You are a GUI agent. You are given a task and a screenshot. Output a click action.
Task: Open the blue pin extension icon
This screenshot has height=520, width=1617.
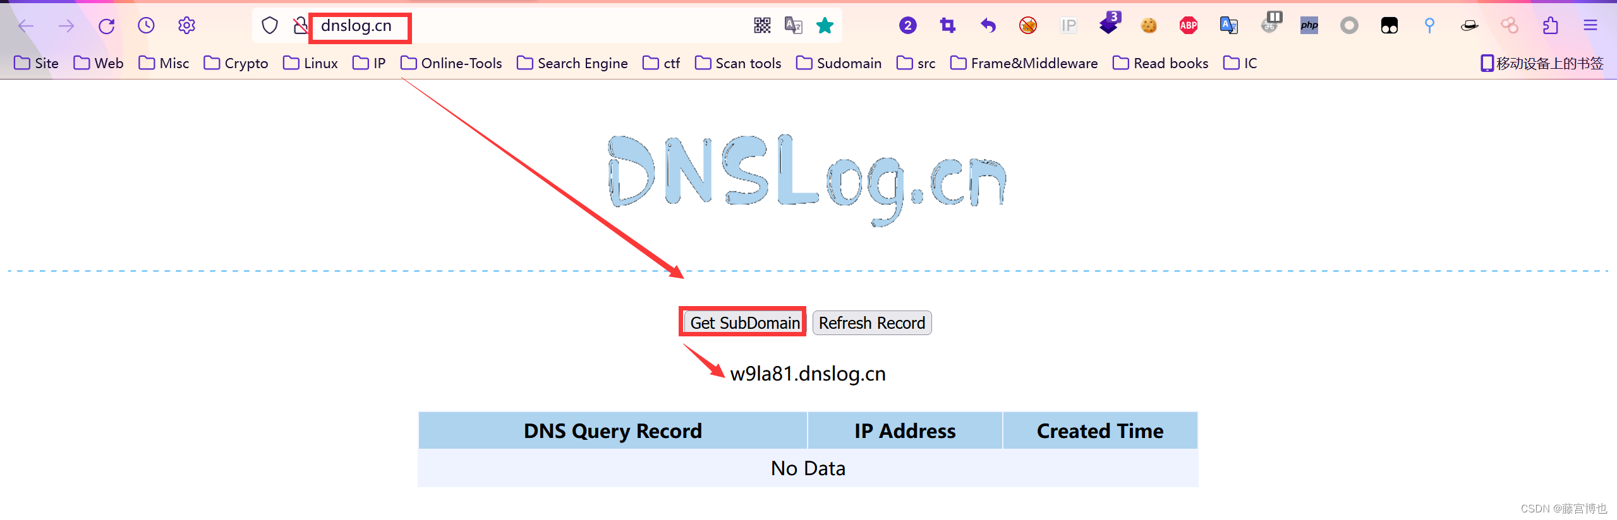tap(1429, 25)
